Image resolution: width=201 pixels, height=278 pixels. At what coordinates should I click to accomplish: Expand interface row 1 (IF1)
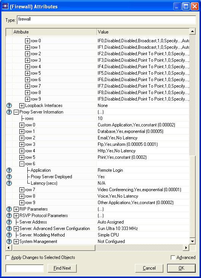[x=27, y=47]
